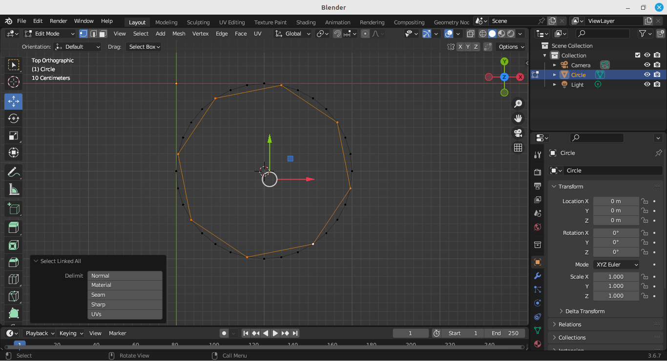The width and height of the screenshot is (667, 361).
Task: Open the Mesh menu
Action: (x=179, y=34)
